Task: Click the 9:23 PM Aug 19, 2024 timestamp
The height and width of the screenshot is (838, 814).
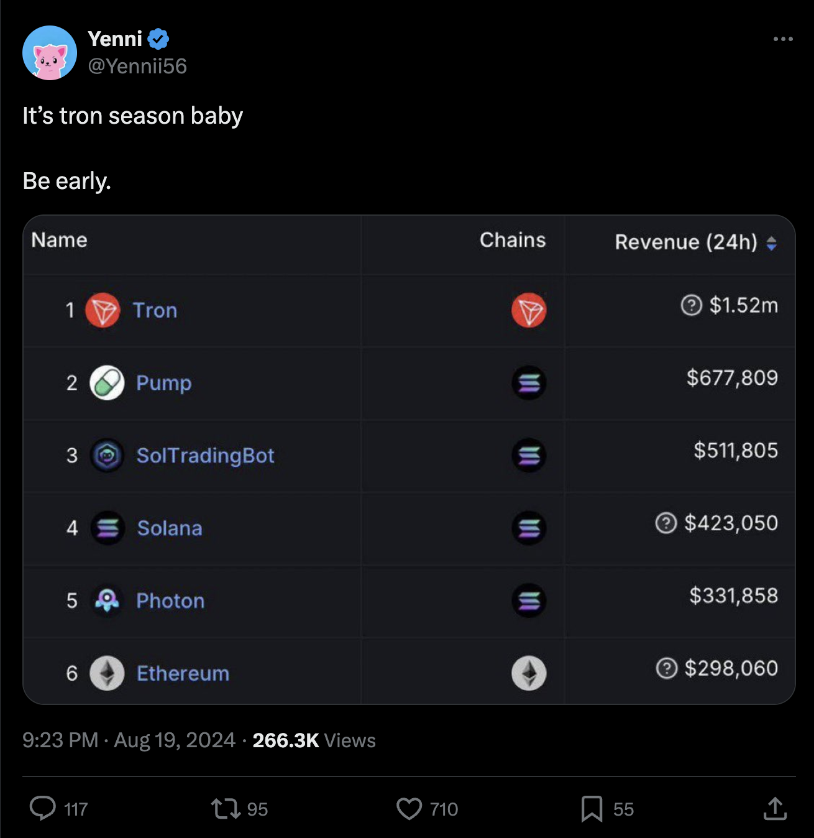Action: [129, 740]
